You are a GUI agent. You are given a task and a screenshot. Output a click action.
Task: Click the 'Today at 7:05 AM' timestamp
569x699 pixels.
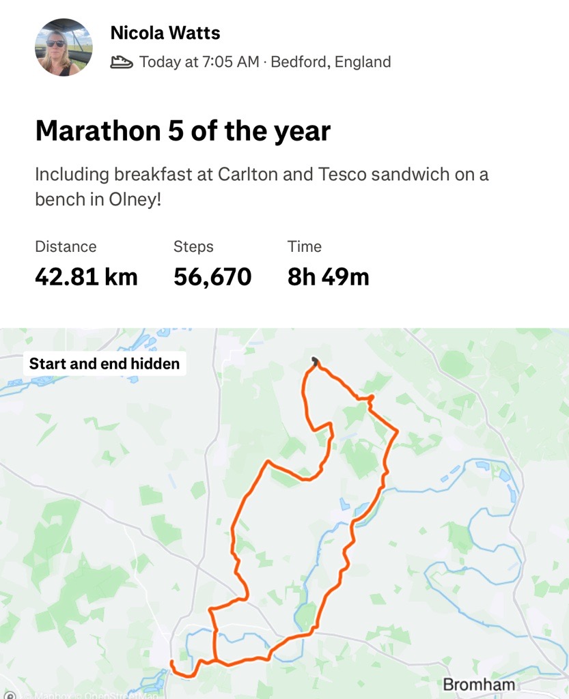(x=199, y=62)
